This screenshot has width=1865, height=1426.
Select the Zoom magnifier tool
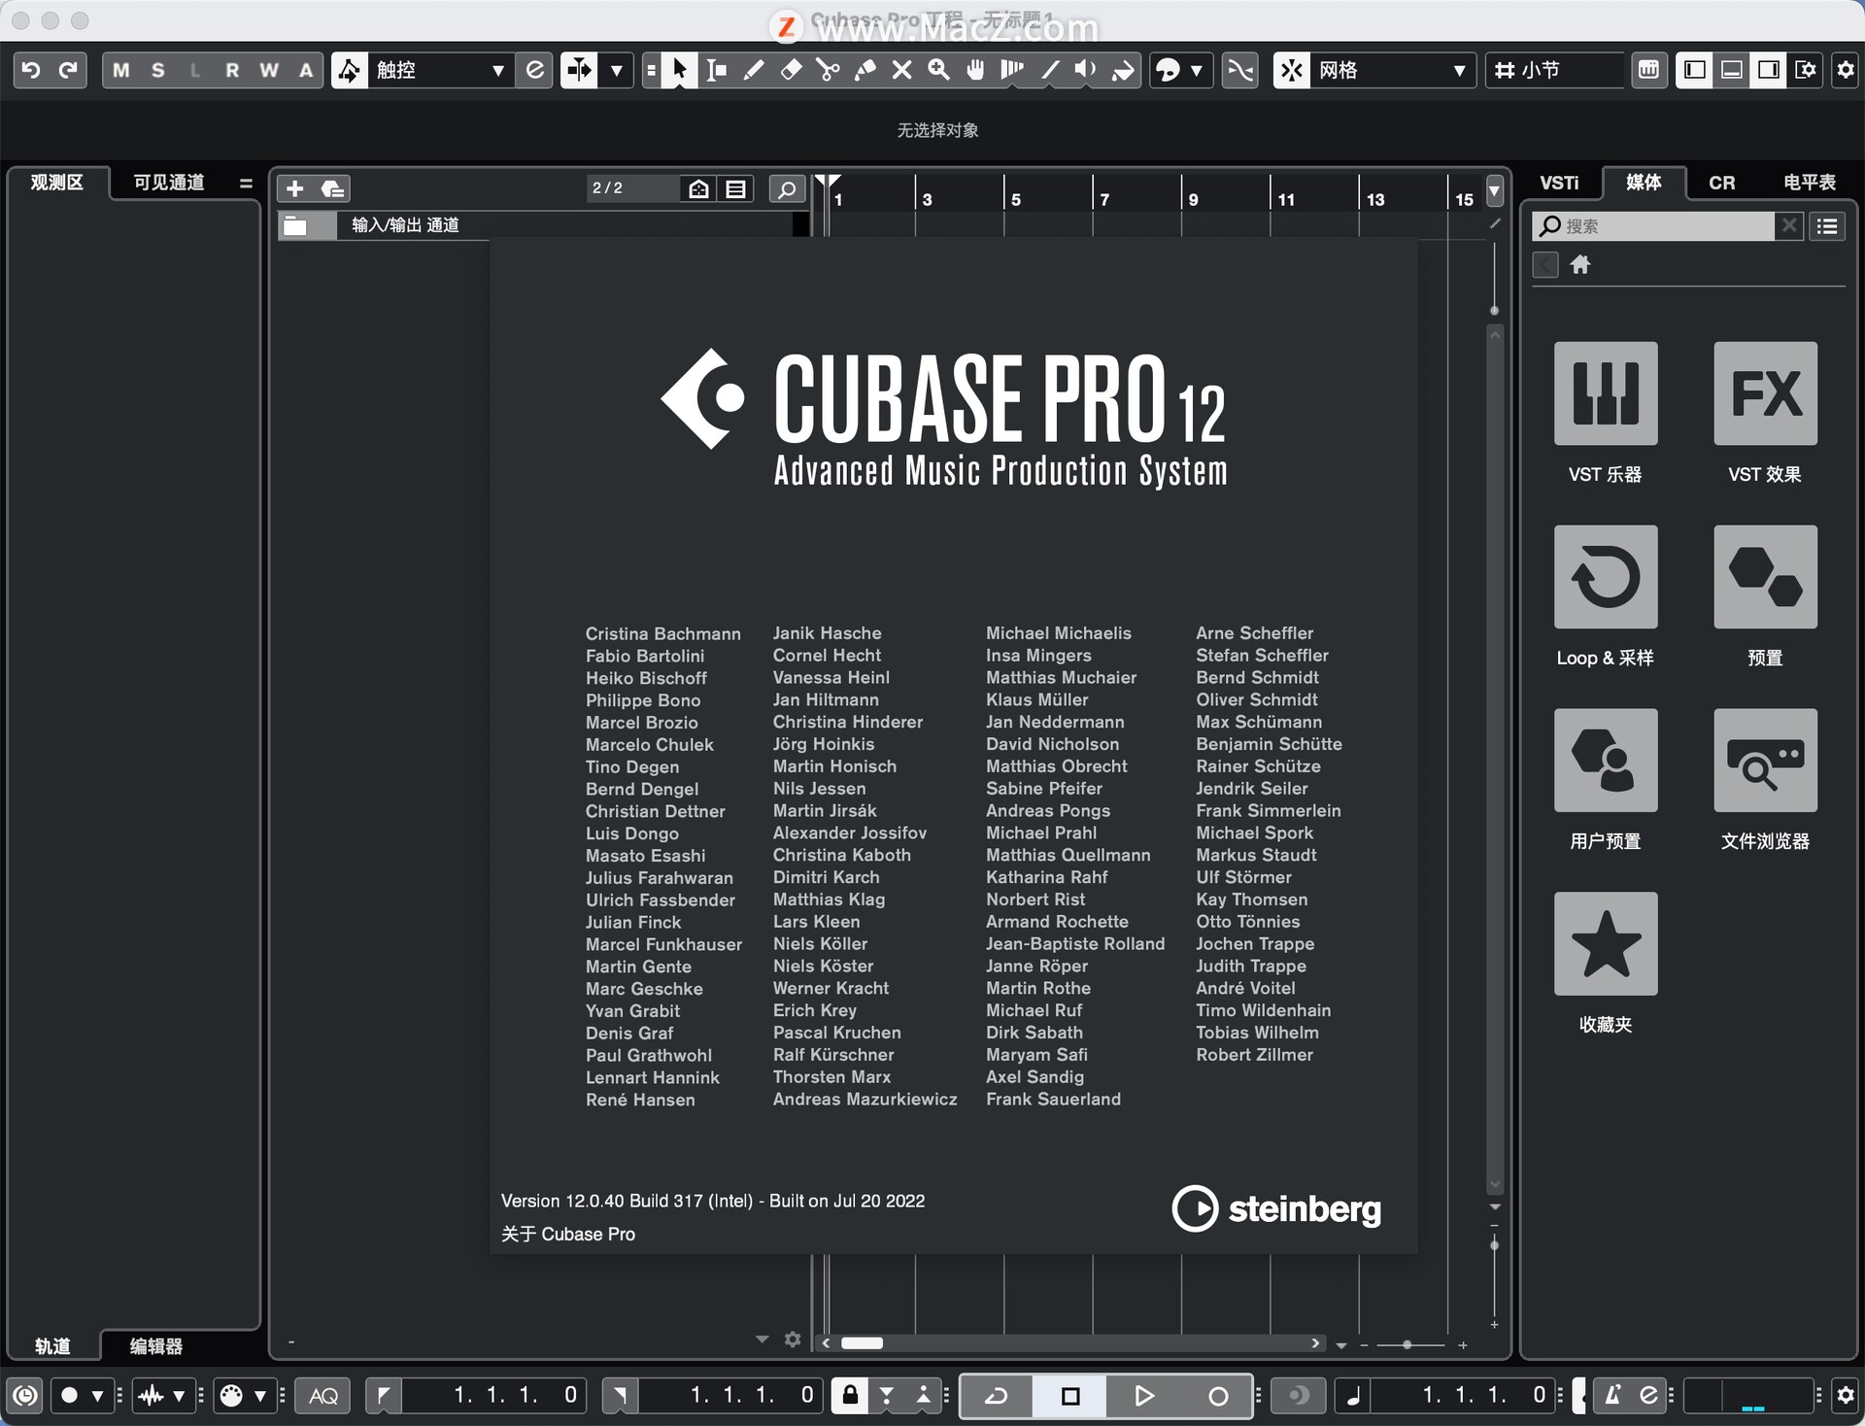[938, 70]
